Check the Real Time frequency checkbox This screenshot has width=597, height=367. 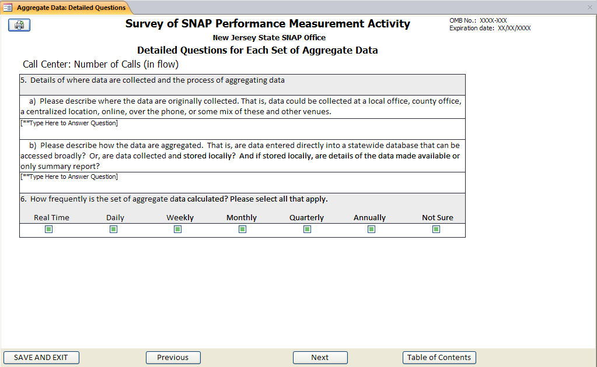pyautogui.click(x=49, y=230)
